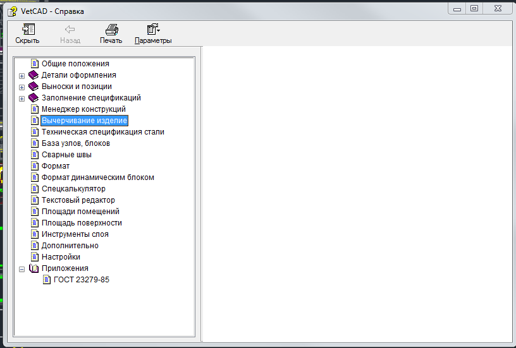Click the page icon beside Текстовый редактор
The width and height of the screenshot is (516, 348).
pos(35,200)
